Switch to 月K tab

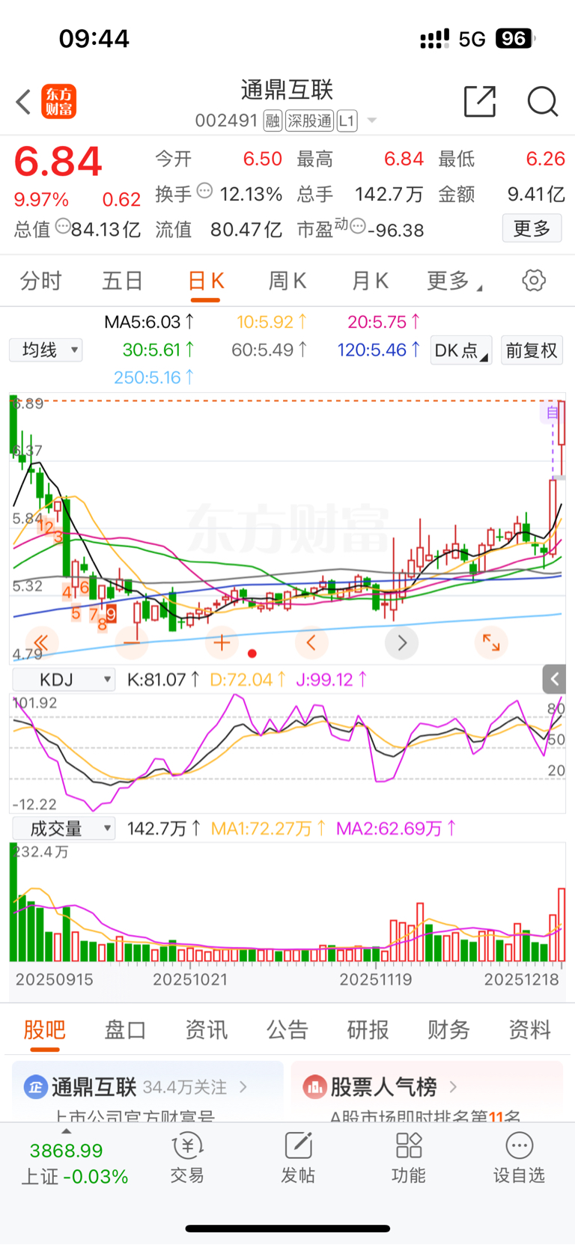[370, 281]
